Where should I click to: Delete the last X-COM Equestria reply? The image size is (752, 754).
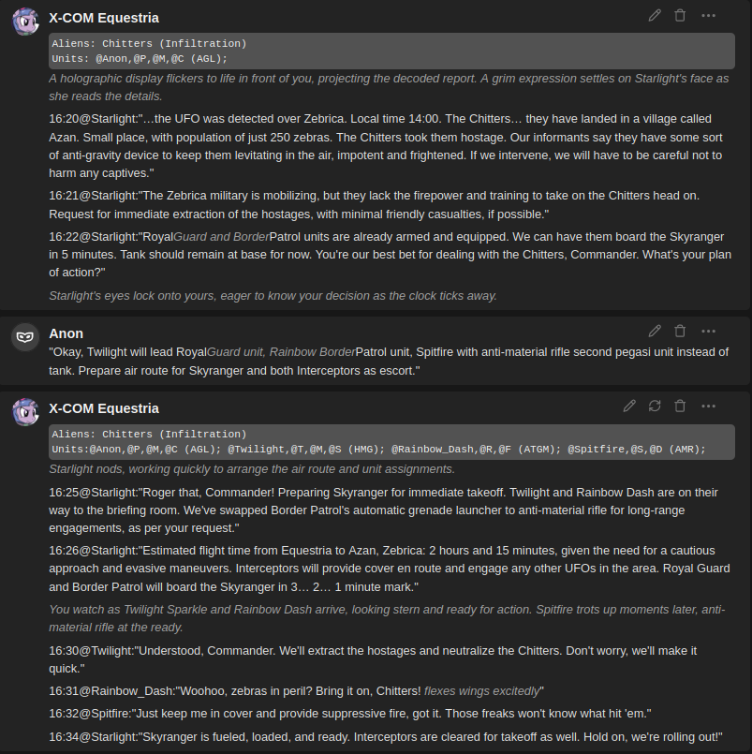[x=680, y=406]
